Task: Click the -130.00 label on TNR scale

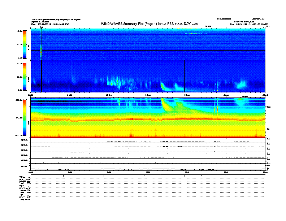Action: click(19, 100)
